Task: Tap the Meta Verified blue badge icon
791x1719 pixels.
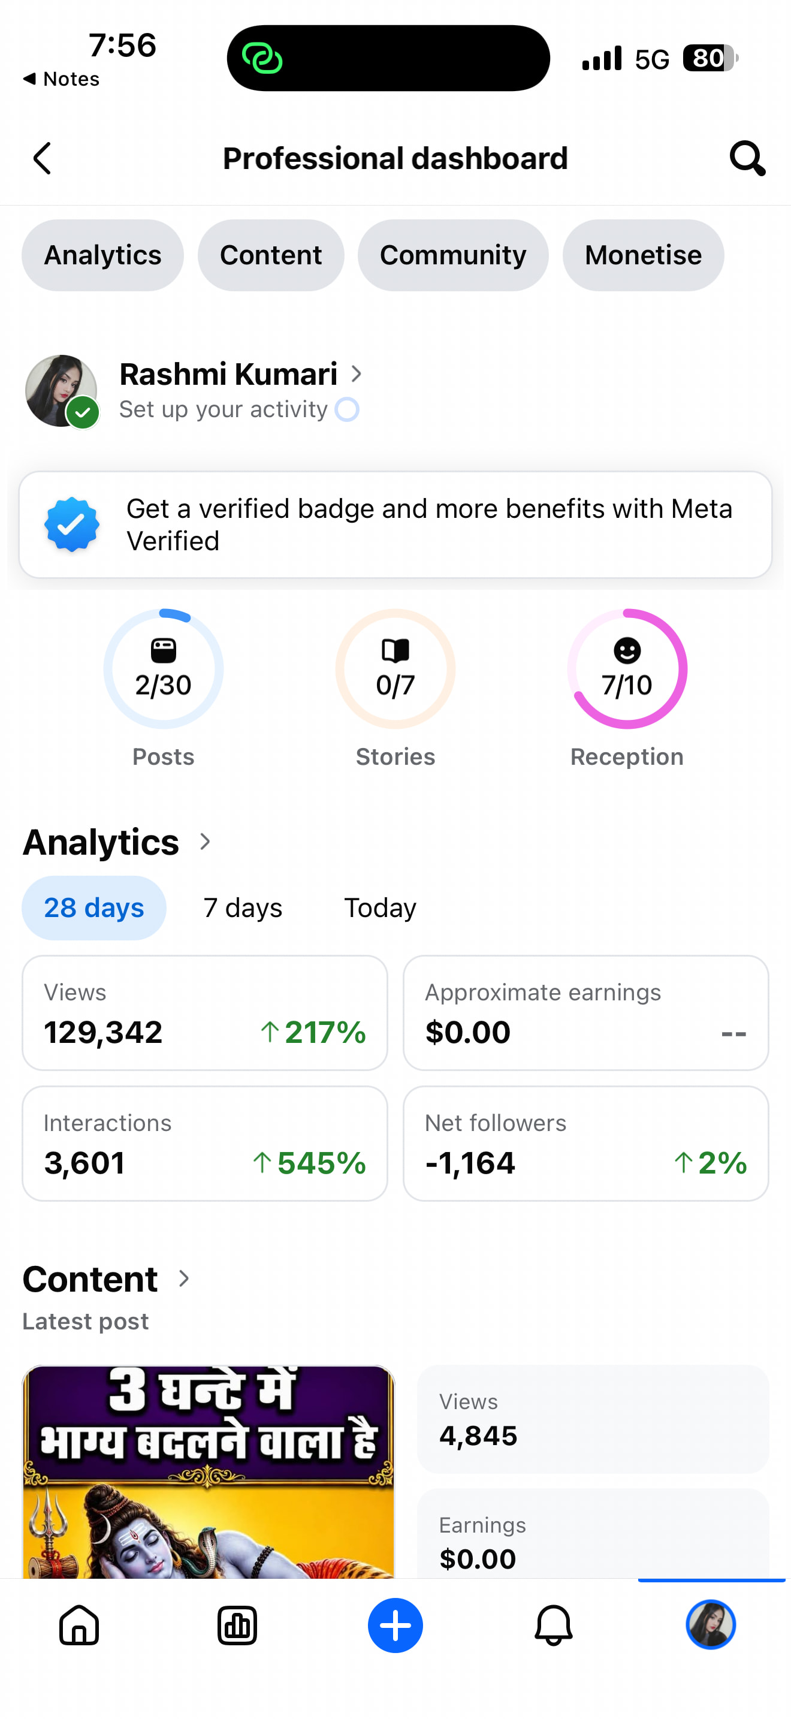Action: (72, 524)
